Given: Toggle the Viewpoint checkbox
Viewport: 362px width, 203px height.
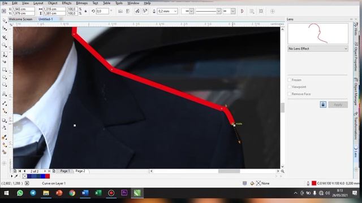Looking at the screenshot, I should 289,87.
